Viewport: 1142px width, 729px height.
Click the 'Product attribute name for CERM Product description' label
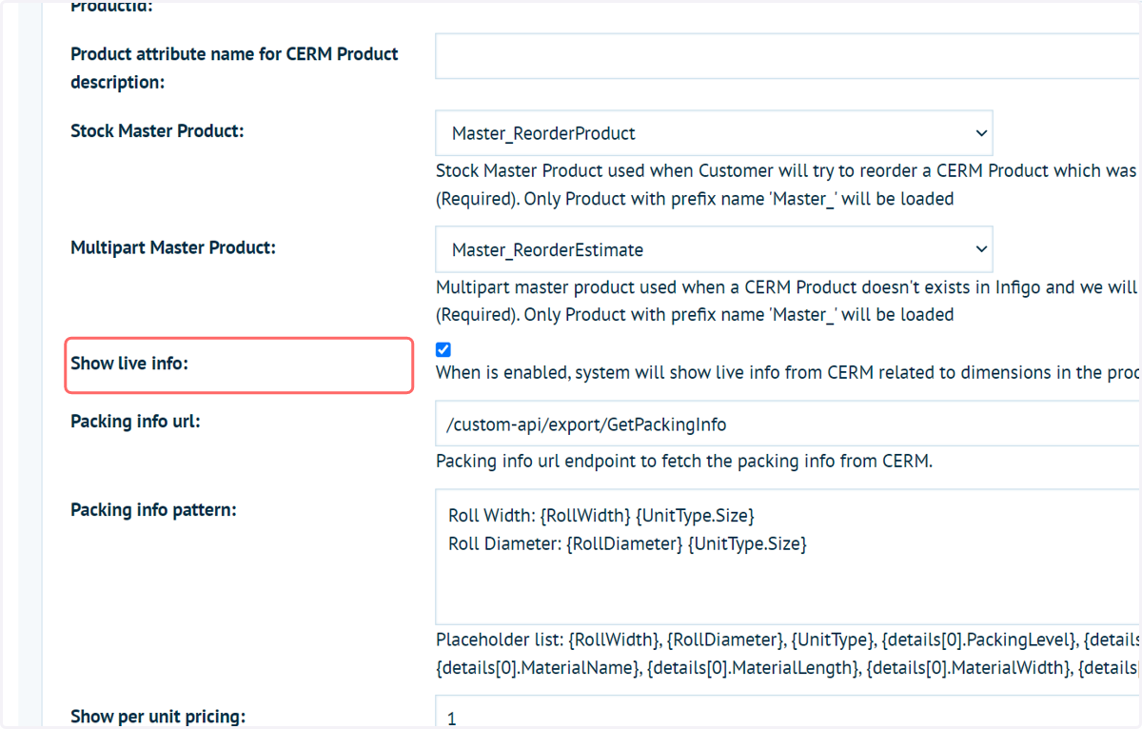point(234,68)
